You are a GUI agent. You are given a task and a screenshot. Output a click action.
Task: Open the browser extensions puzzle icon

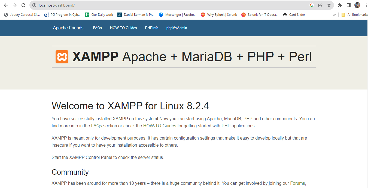click(x=340, y=5)
